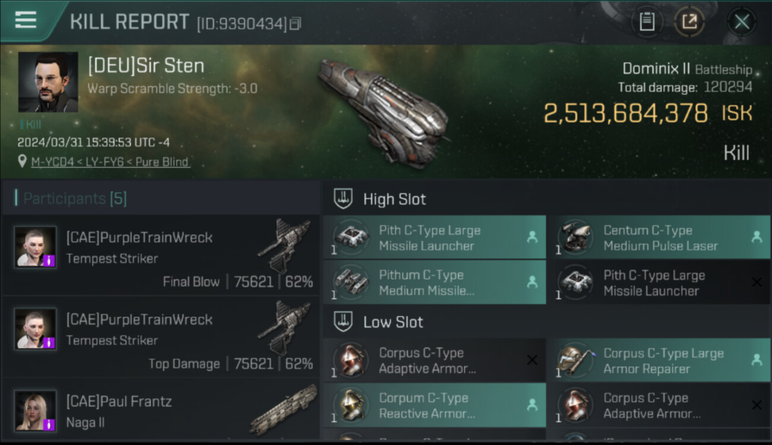Click Paul Frantz's portrait
This screenshot has height=445, width=772.
(36, 411)
